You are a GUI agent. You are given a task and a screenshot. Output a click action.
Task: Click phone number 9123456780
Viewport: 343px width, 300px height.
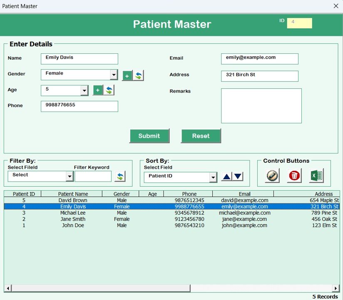tap(189, 219)
